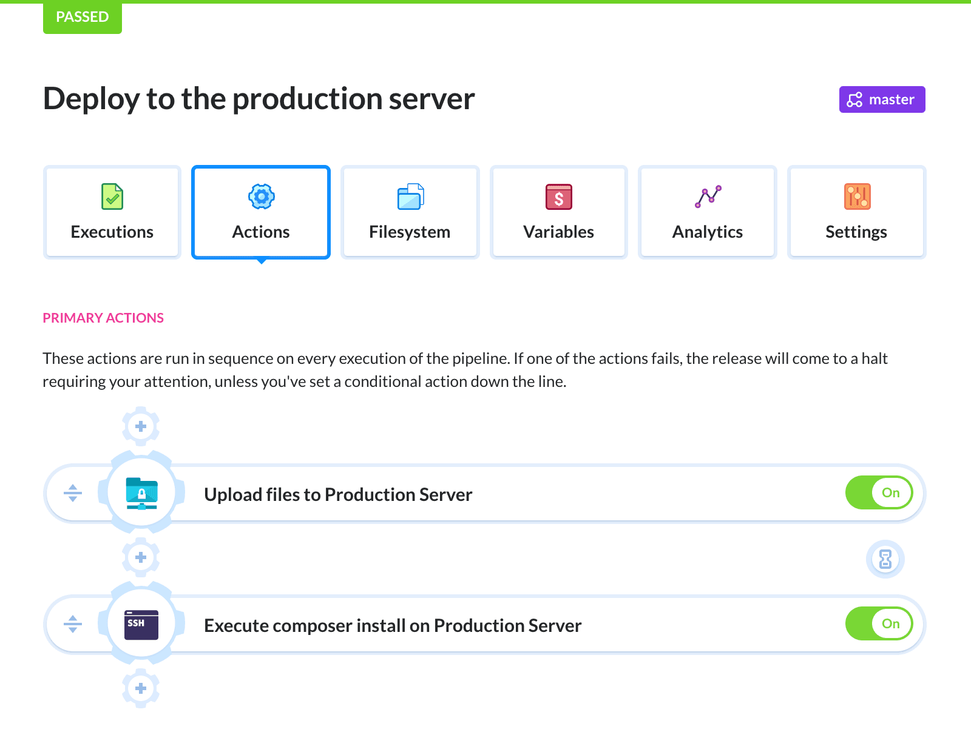Use reorder arrows on Execute composer action

(x=73, y=624)
